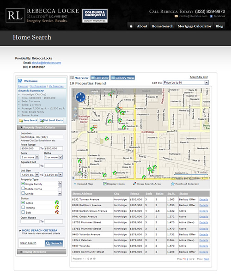This screenshot has height=277, width=231.
Task: Click the Property Type list scroll-up arrow
Action: (60, 183)
